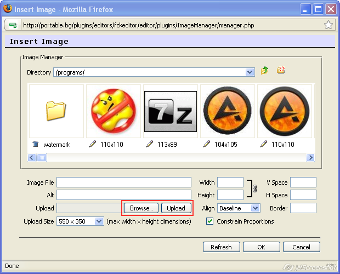
Task: Click the Refresh button
Action: pyautogui.click(x=222, y=247)
